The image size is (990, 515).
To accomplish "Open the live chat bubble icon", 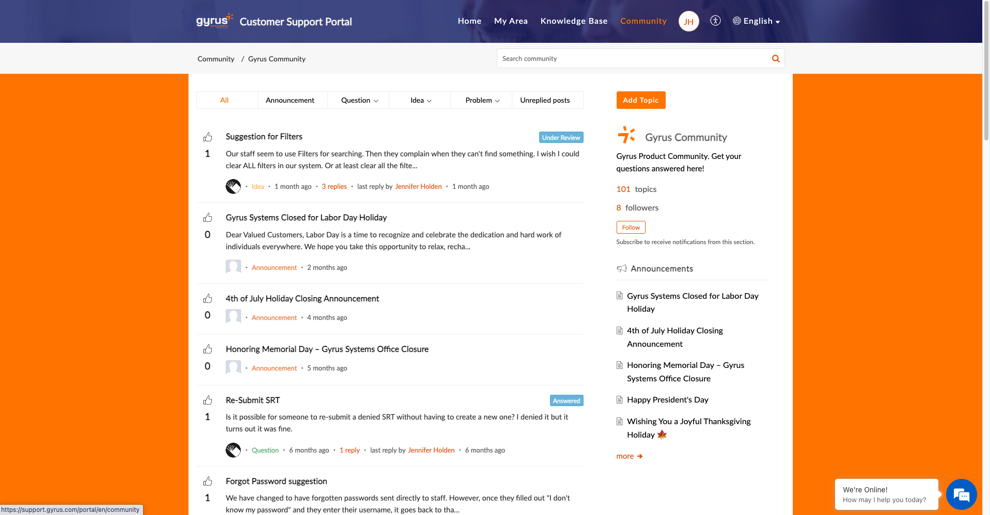I will tap(961, 494).
